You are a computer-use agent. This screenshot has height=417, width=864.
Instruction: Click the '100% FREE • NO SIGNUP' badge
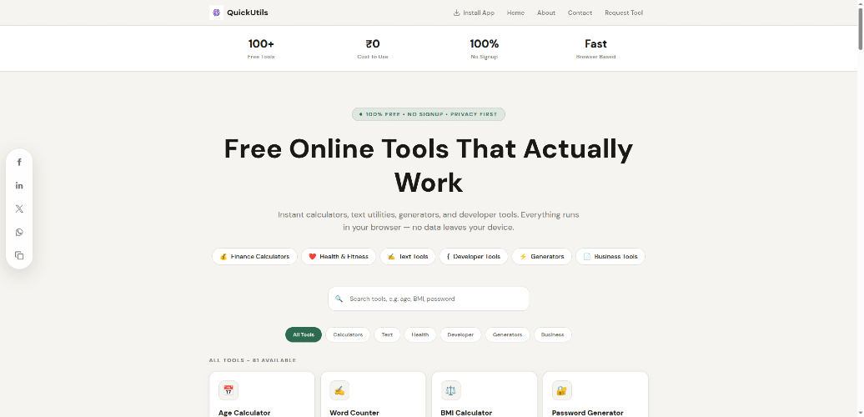point(429,114)
